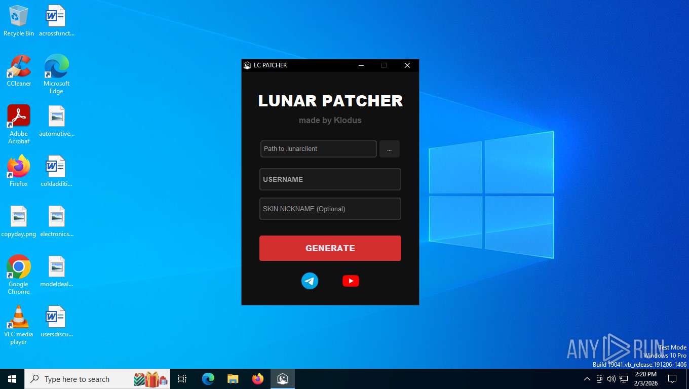689x389 pixels.
Task: Open the Windows Start menu
Action: (x=12, y=379)
